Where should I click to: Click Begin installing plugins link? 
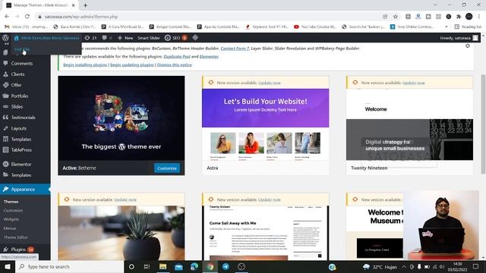tap(85, 64)
